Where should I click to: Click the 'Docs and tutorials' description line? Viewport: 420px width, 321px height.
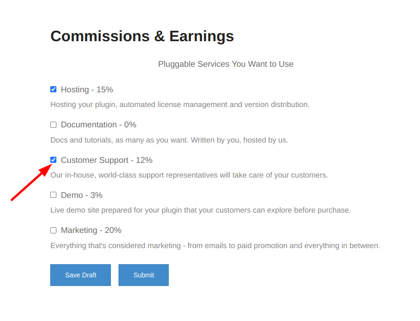[169, 140]
